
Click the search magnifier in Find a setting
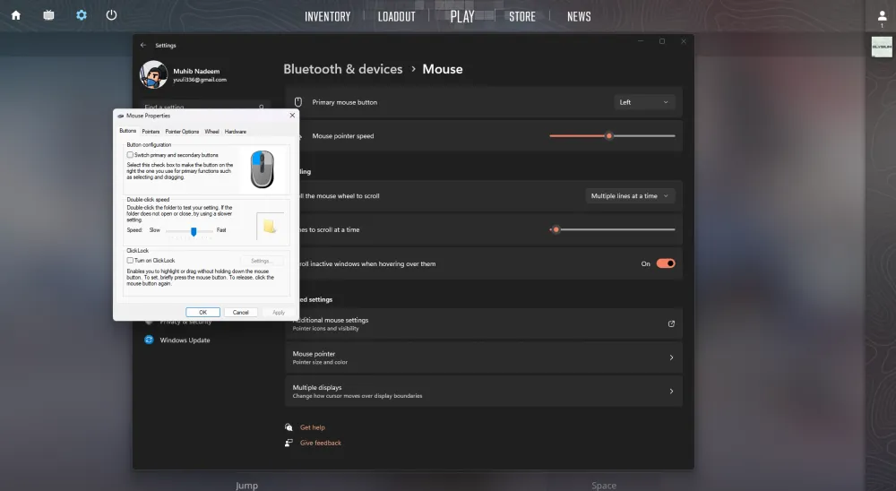261,107
